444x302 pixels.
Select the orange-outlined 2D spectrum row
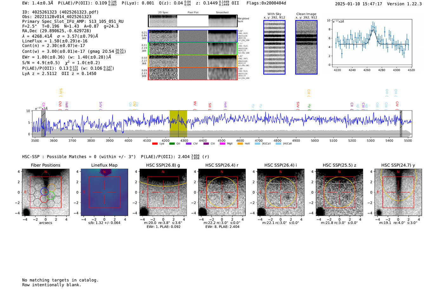click(193, 61)
